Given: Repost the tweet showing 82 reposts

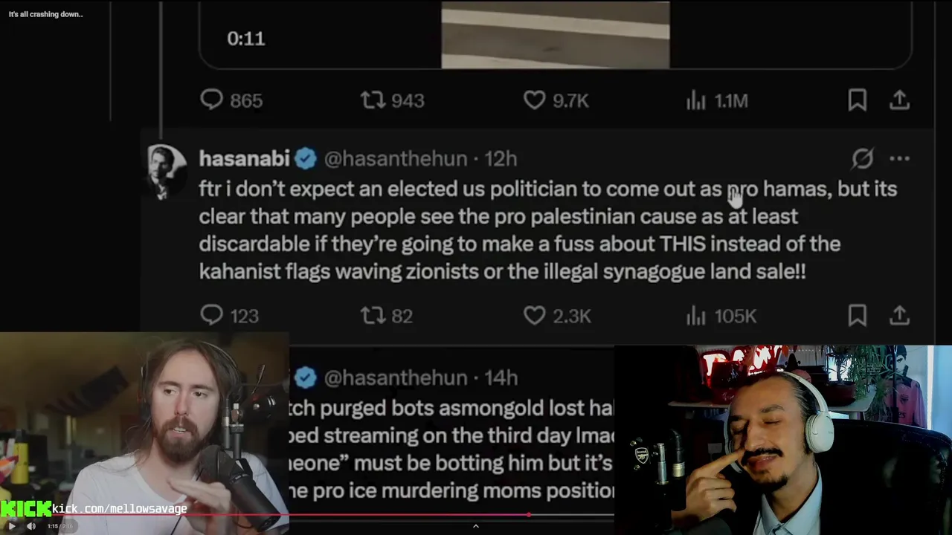Looking at the screenshot, I should (x=373, y=315).
